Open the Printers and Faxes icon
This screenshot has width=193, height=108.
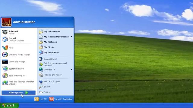pos(41,75)
